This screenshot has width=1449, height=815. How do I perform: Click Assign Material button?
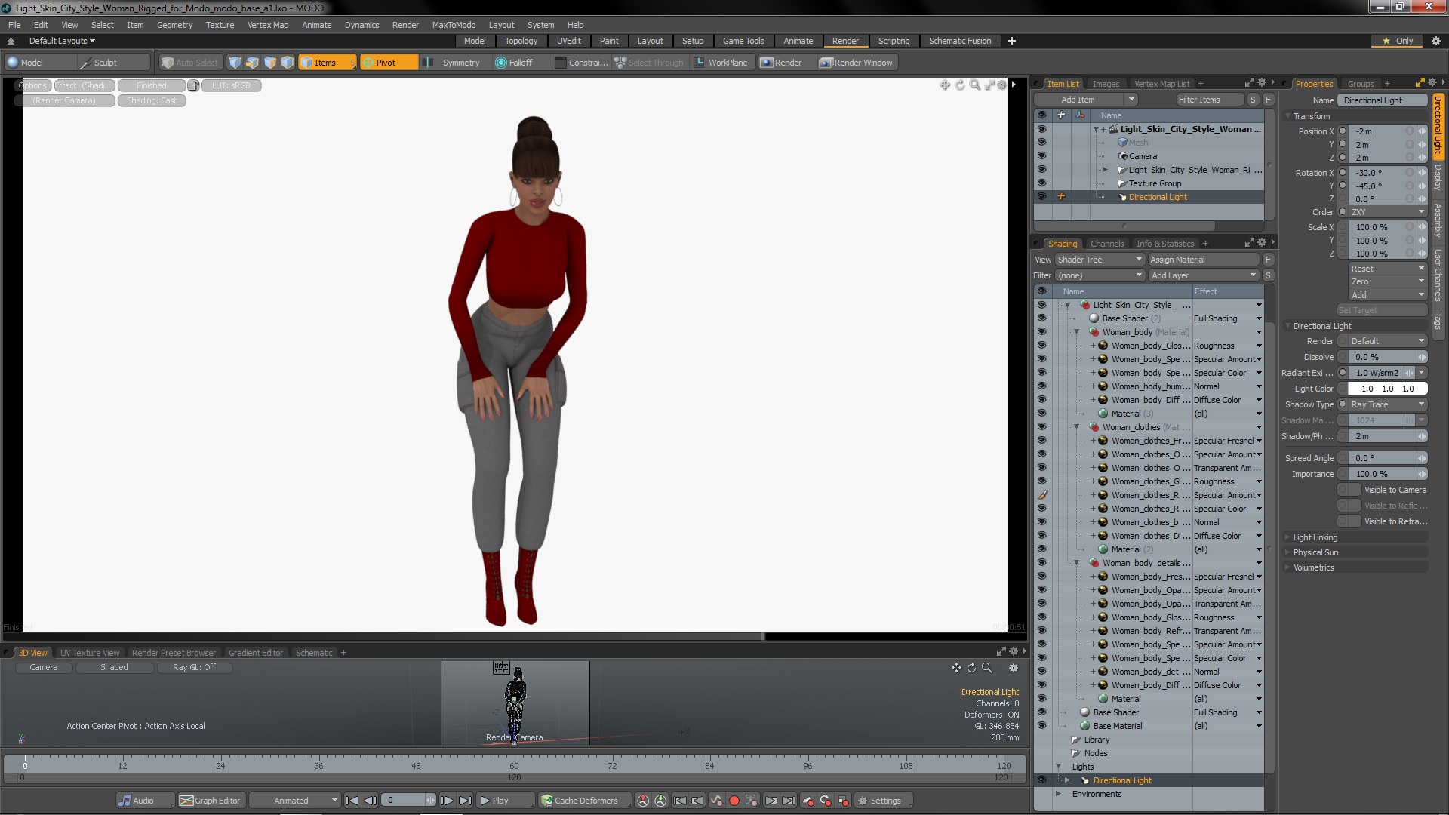pyautogui.click(x=1204, y=260)
